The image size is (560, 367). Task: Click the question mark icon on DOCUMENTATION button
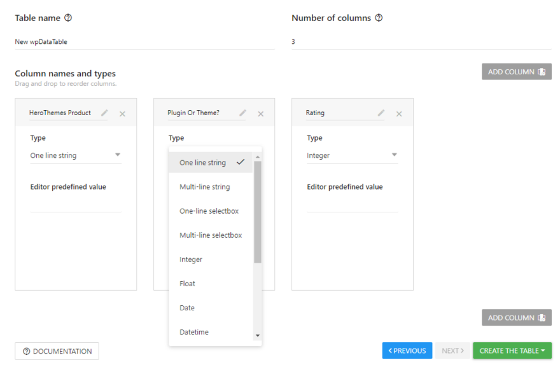click(x=26, y=350)
